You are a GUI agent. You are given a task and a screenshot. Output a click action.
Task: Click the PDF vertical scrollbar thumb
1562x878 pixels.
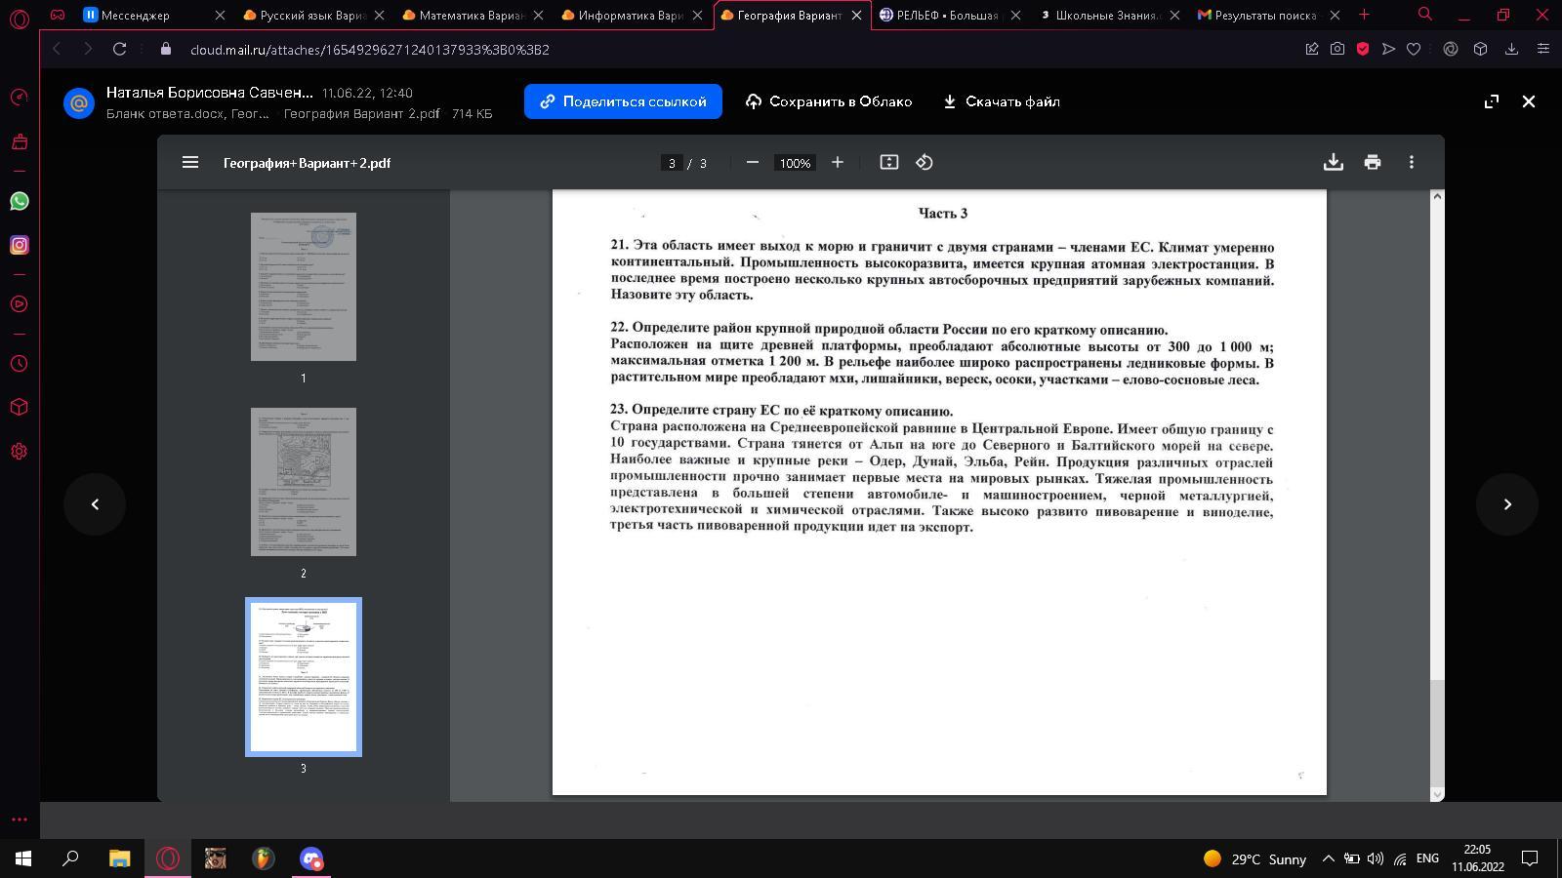pos(1436,732)
